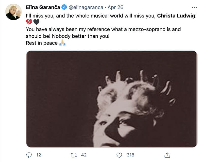203x162 pixels.
Task: Click the blue verified badge
Action: tap(63, 7)
